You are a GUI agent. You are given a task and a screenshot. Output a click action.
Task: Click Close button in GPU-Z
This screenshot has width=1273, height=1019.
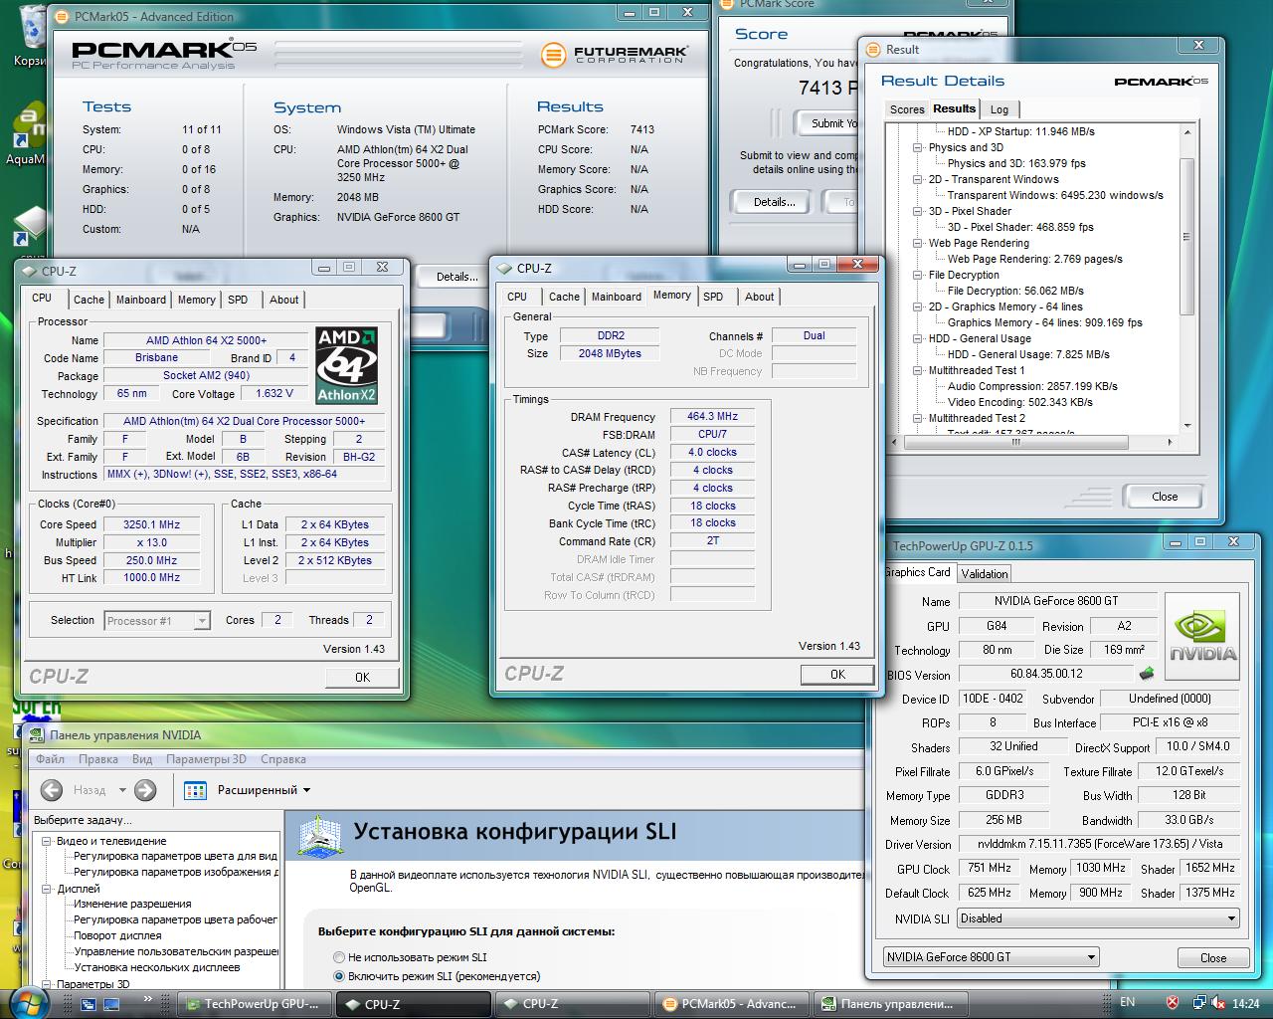[x=1213, y=957]
